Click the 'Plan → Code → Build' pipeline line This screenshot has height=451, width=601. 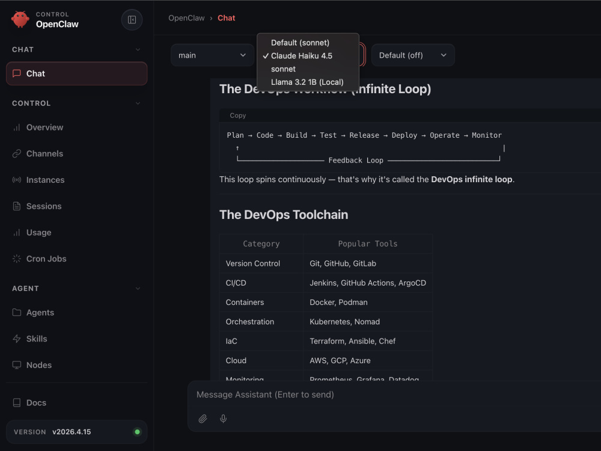pos(364,135)
